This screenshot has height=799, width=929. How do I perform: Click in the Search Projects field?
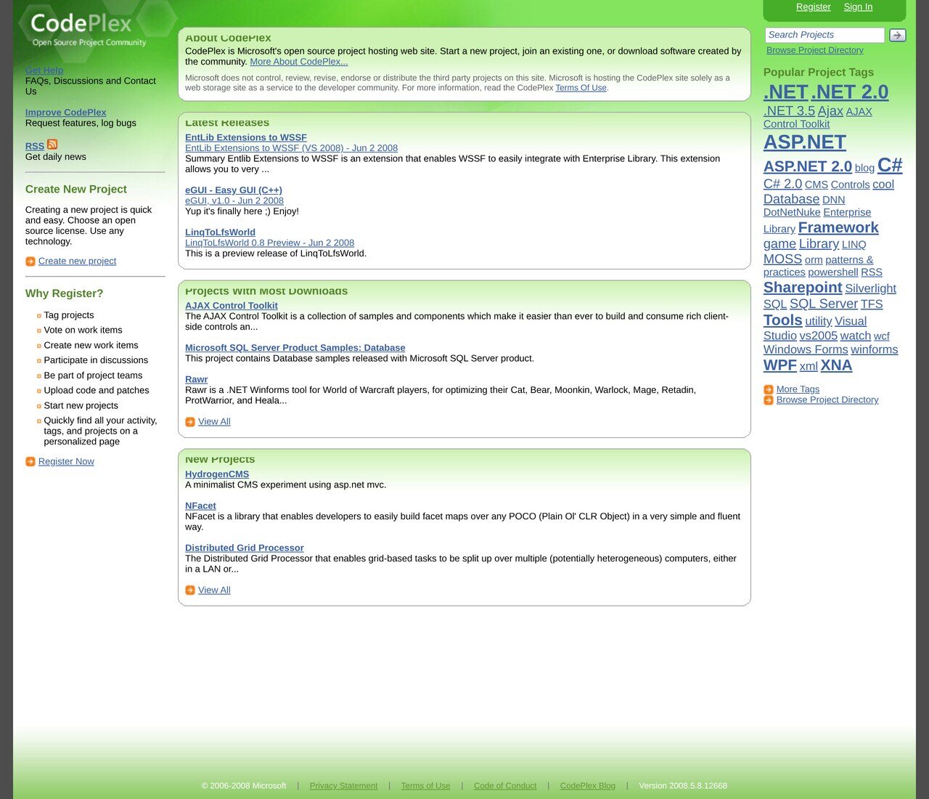pos(824,35)
